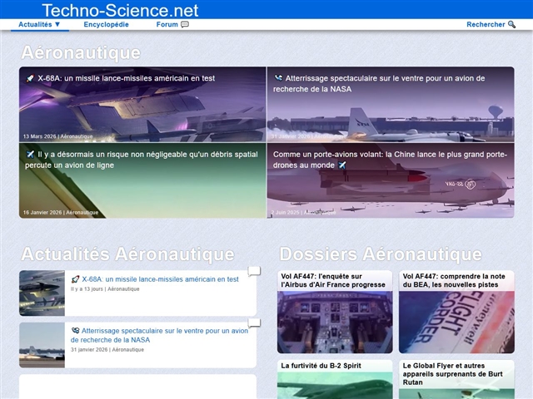Click NASA landing news list thumbnail
Viewport: 533px width, 399px height.
pos(42,345)
